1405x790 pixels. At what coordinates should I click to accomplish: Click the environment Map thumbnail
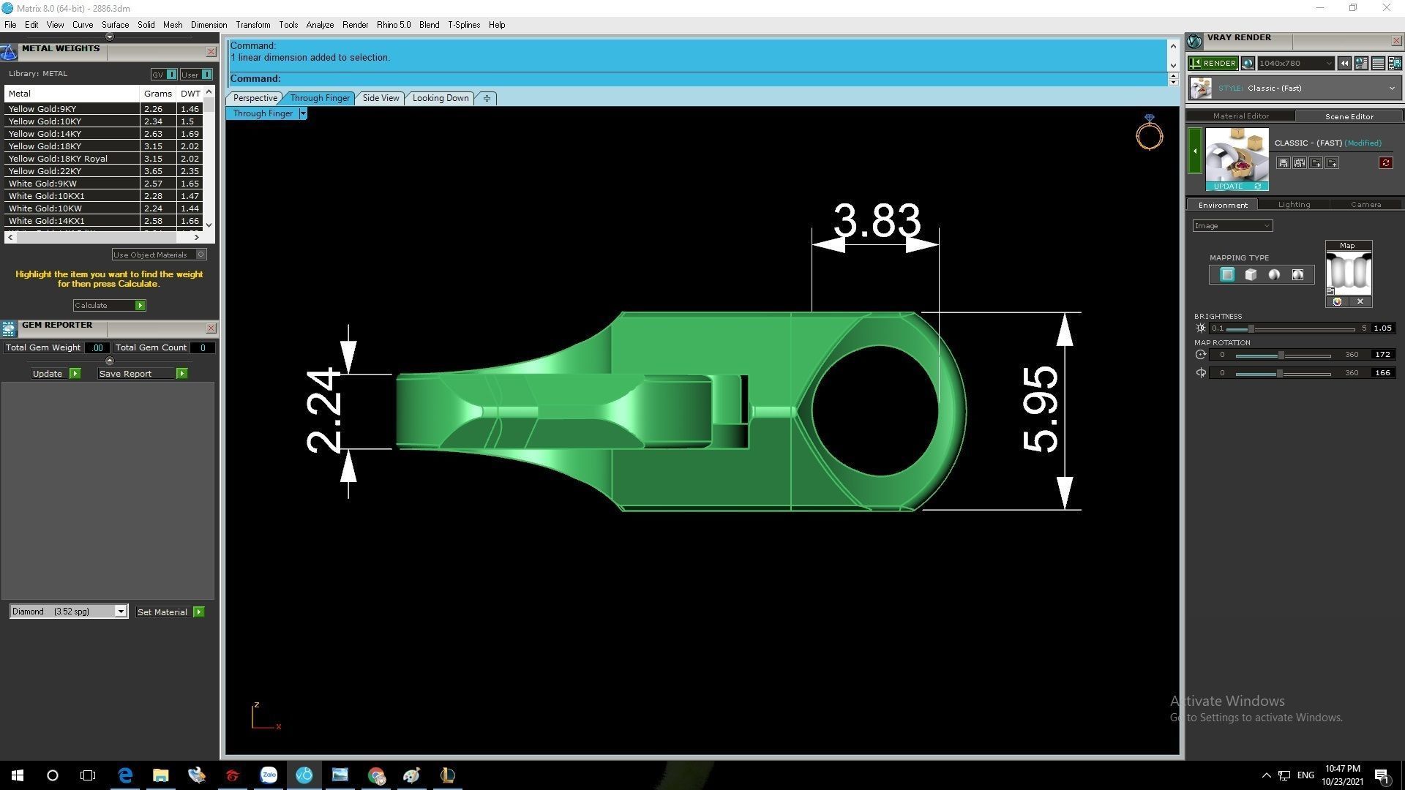1348,273
